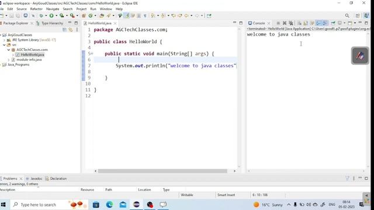Close the Console view tab
Image resolution: width=374 pixels, height=210 pixels.
pos(269,23)
